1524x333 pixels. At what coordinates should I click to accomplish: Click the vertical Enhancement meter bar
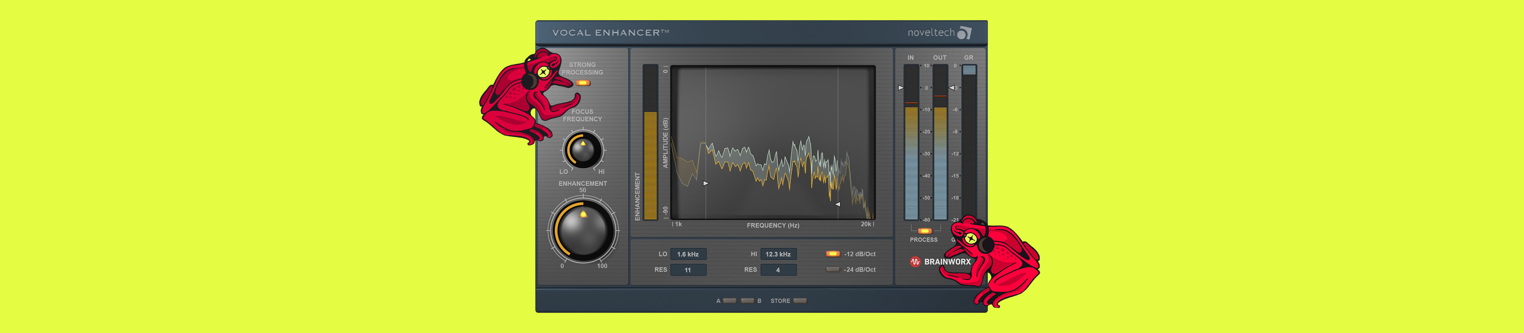(x=650, y=142)
